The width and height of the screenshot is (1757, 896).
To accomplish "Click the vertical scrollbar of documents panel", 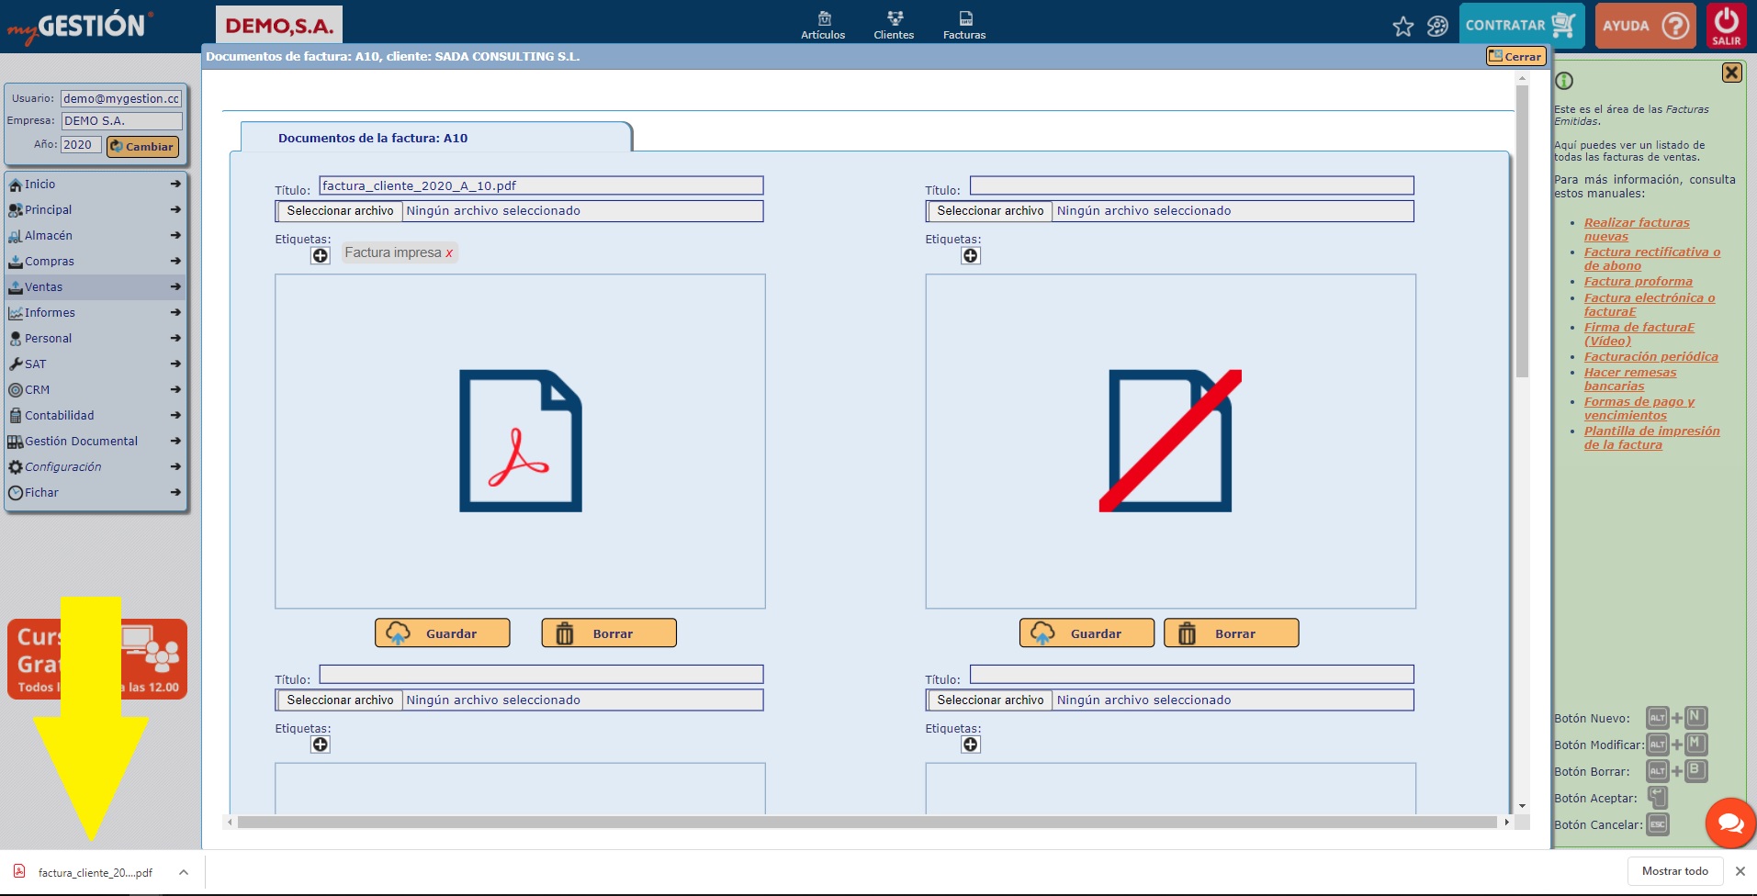I will tap(1522, 230).
